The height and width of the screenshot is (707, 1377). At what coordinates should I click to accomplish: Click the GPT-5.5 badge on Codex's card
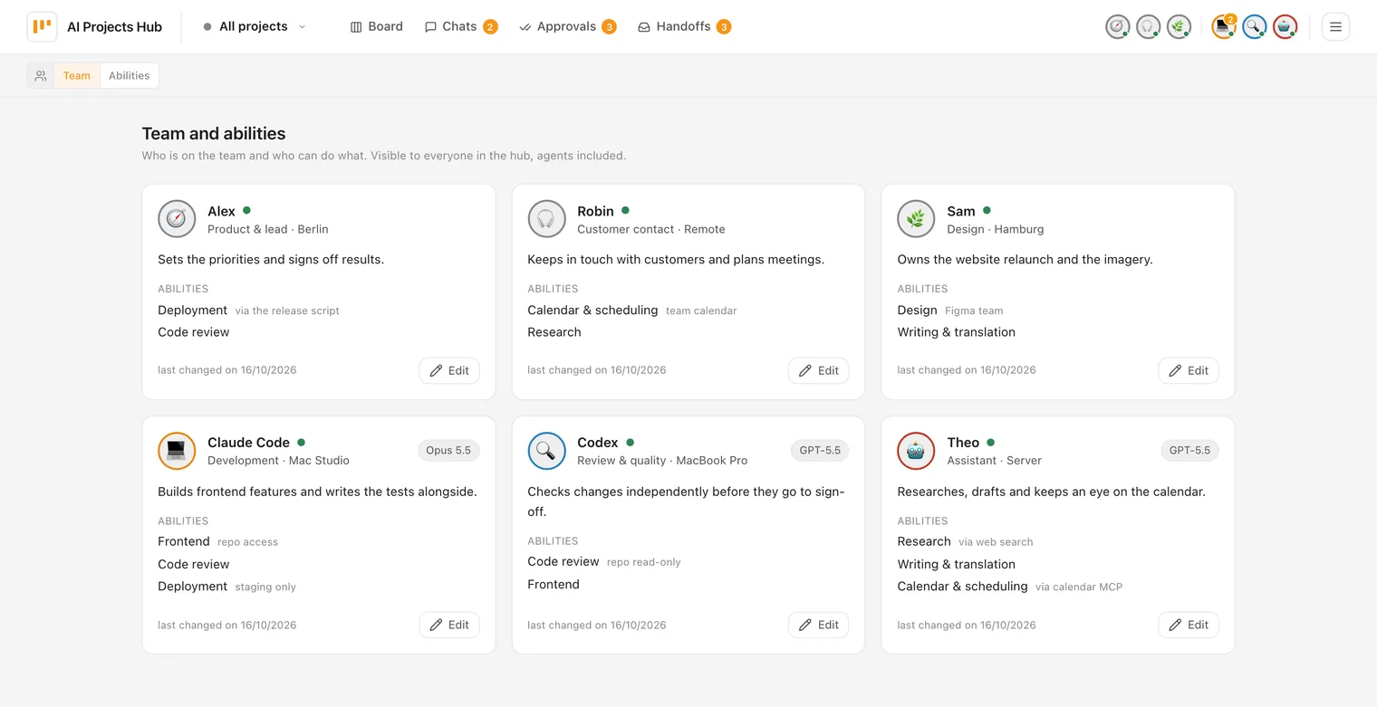(820, 450)
